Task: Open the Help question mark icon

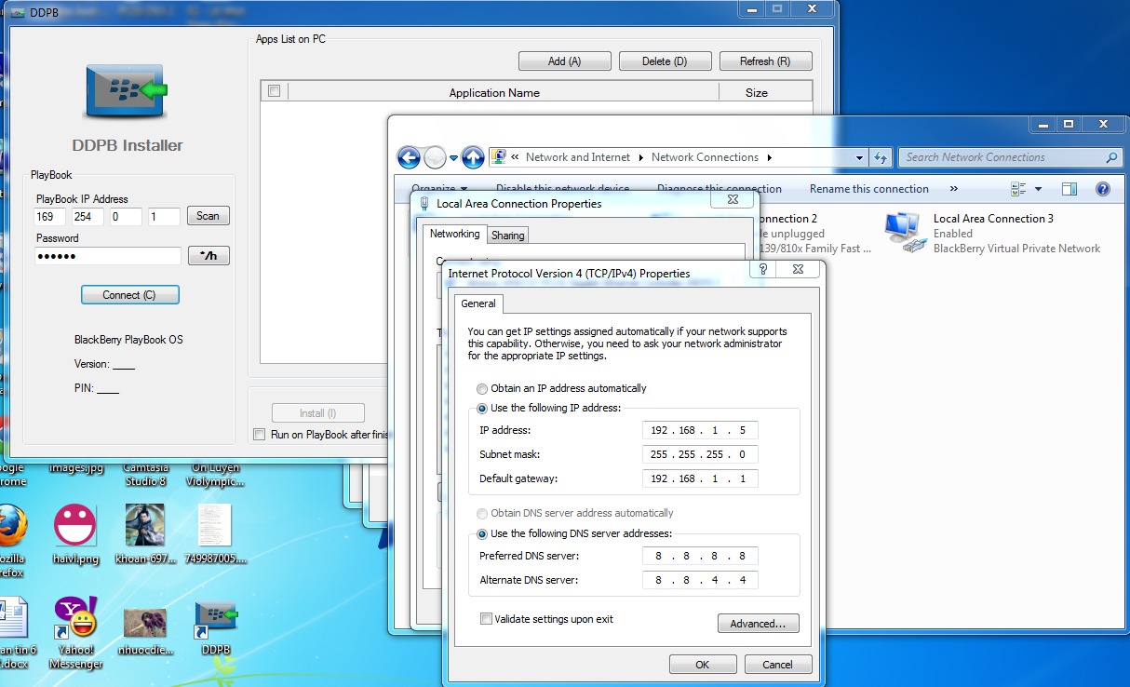Action: click(x=1103, y=189)
